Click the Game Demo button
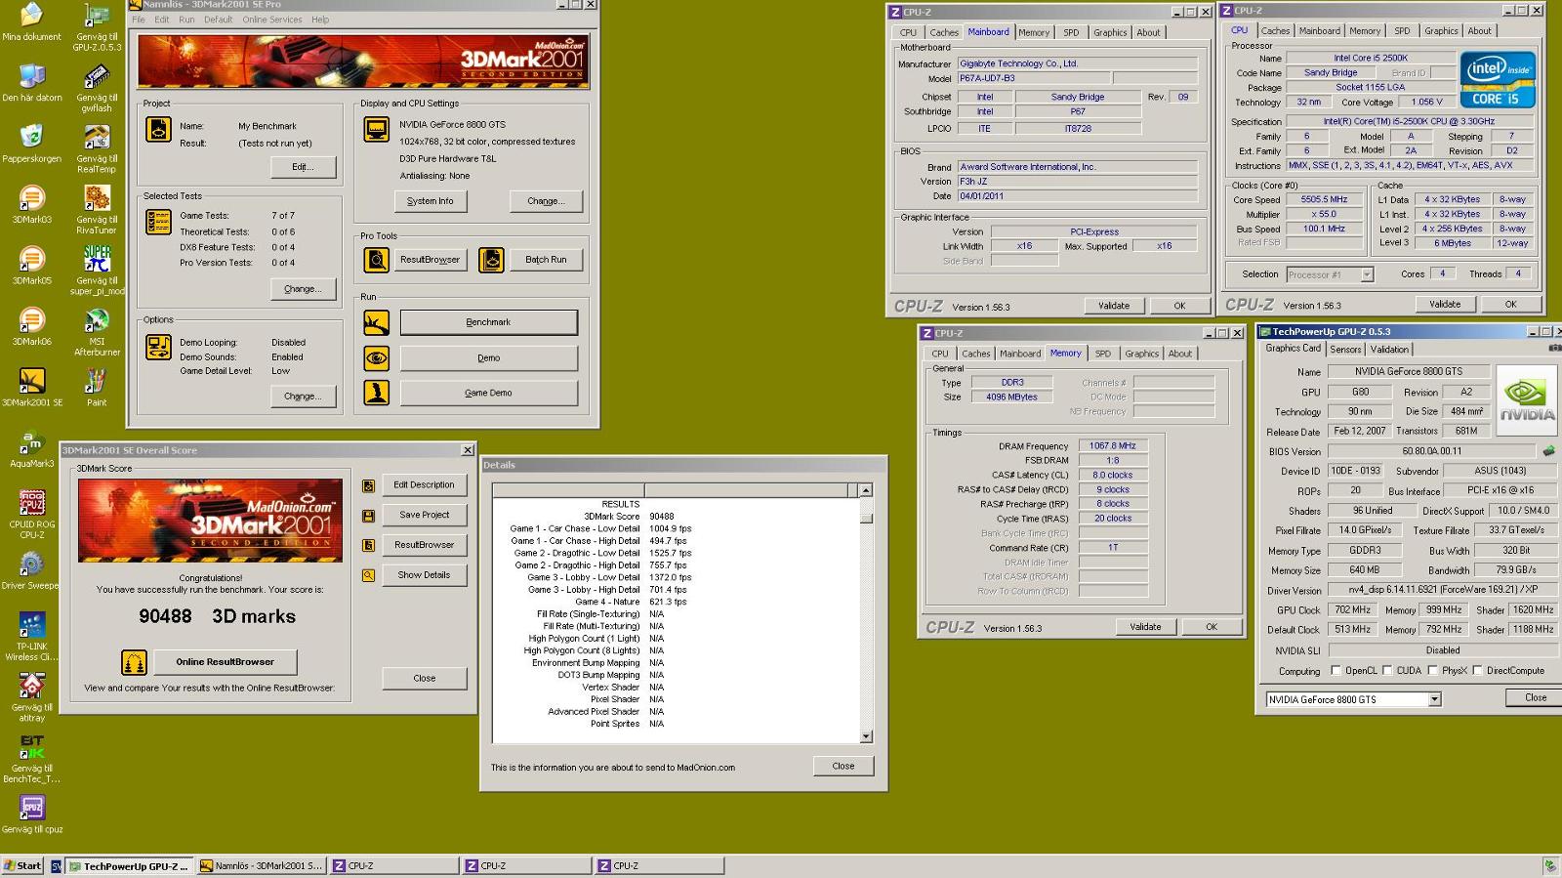The height and width of the screenshot is (878, 1562). pos(488,393)
